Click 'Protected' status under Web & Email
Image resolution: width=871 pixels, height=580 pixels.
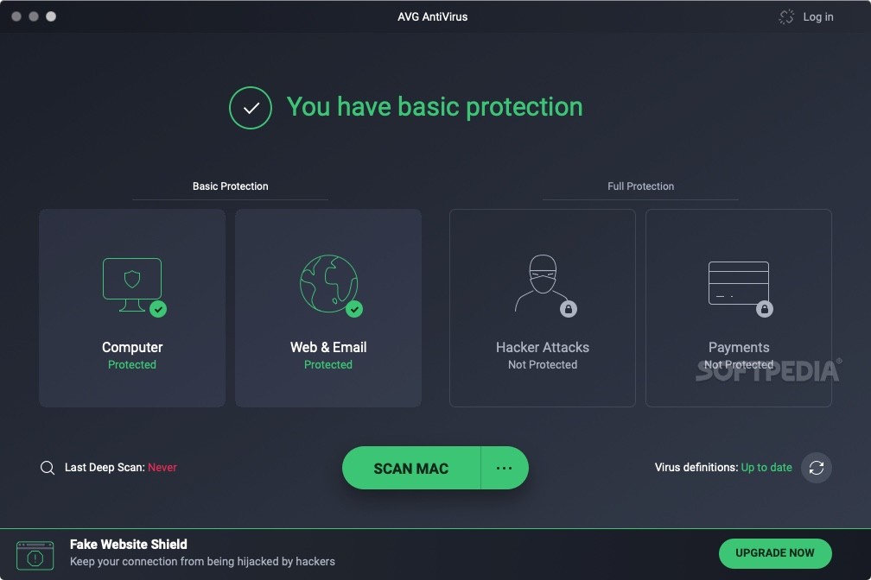coord(328,364)
